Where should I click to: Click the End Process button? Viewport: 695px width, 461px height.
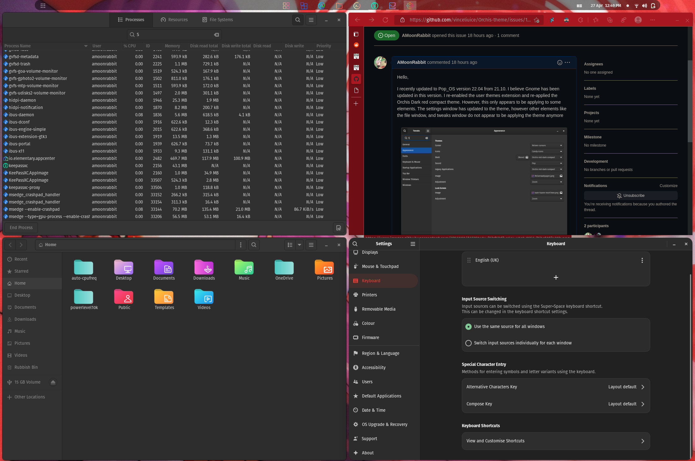click(x=21, y=227)
